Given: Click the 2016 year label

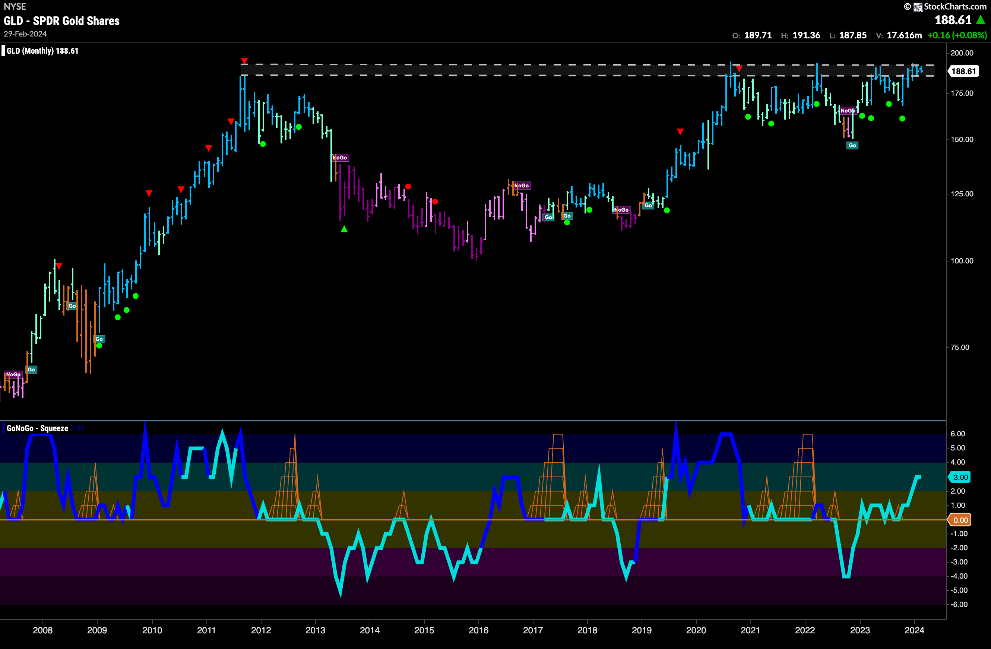Looking at the screenshot, I should [478, 630].
